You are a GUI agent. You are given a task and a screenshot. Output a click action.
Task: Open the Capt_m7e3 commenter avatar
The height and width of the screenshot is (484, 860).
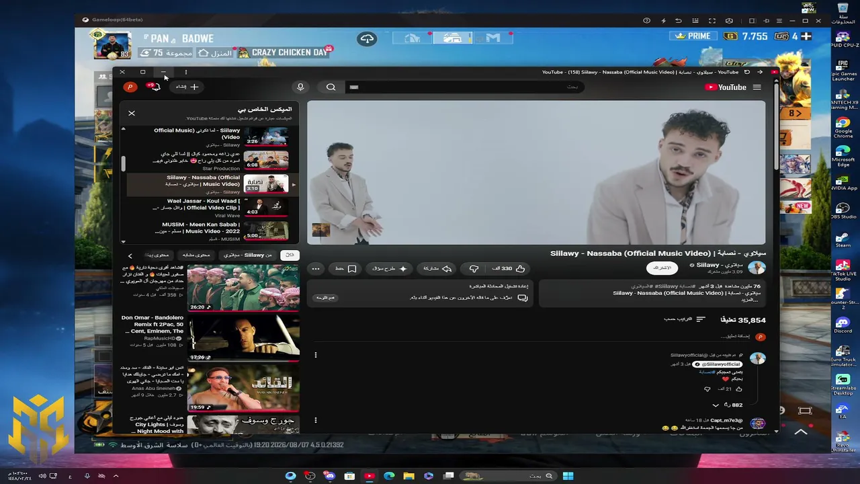pyautogui.click(x=757, y=424)
